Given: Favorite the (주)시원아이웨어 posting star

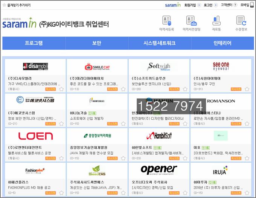Looking at the screenshot, I should coord(247,89).
